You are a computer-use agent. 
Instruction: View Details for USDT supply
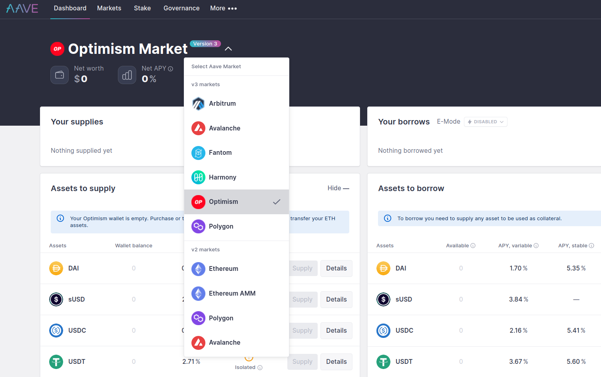tap(336, 362)
